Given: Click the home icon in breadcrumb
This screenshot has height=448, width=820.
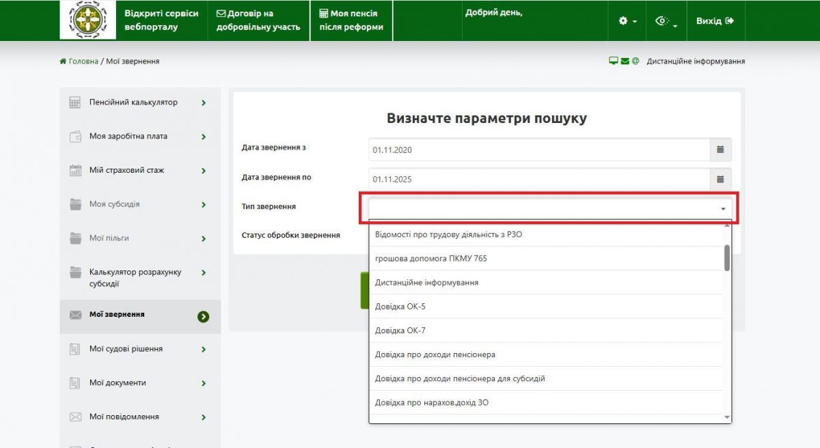Looking at the screenshot, I should coord(64,61).
